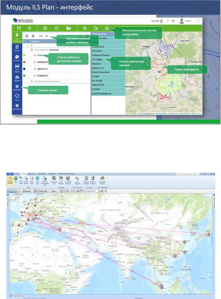This screenshot has height=299, width=221.
Task: Expand the К825НР777 vehicle row
Action: coord(35,69)
